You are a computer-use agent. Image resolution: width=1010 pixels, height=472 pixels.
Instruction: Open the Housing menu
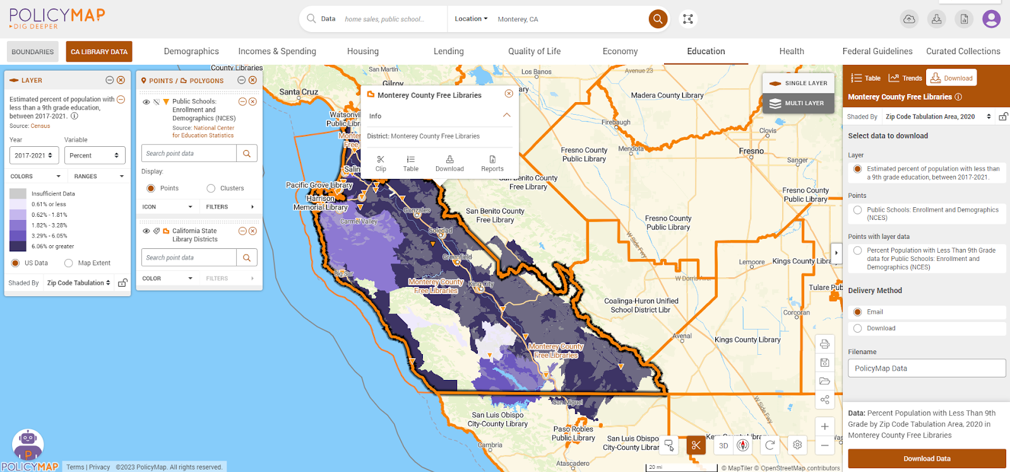tap(363, 52)
